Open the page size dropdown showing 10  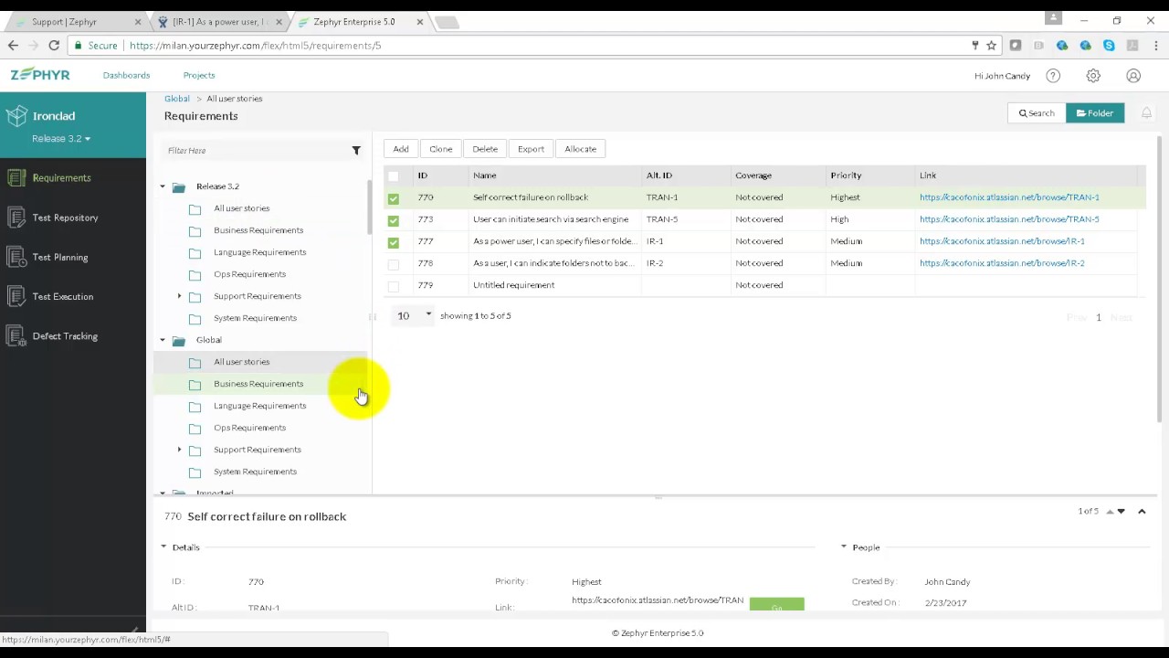tap(414, 315)
